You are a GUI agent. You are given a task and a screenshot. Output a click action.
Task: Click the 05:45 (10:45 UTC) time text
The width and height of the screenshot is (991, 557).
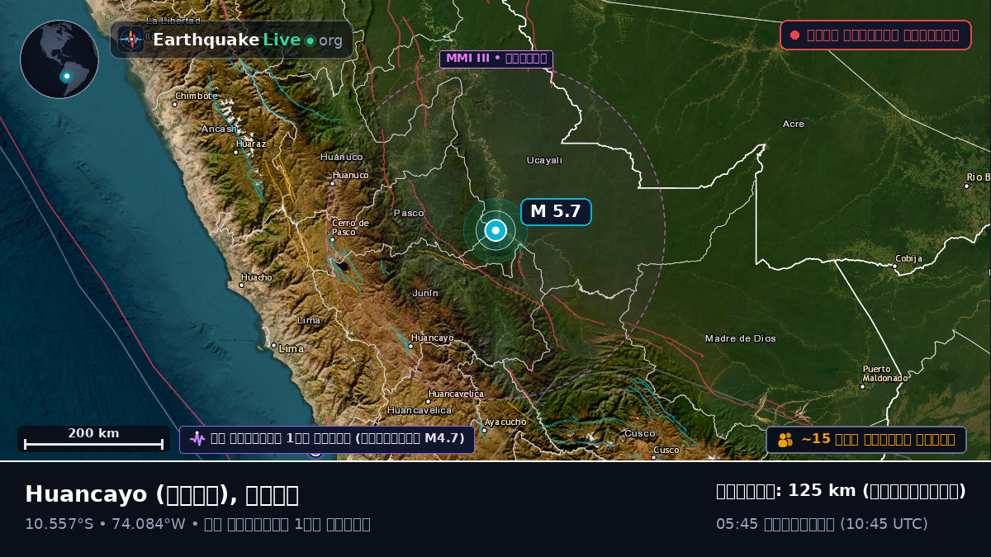822,524
